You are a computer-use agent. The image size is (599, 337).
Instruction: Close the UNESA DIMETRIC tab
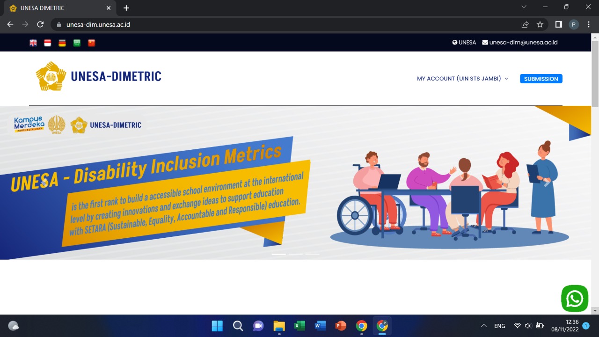pyautogui.click(x=109, y=8)
